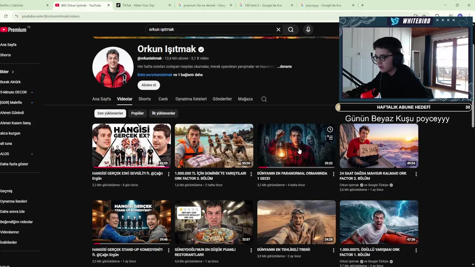
Task: Open 5-Minute DECOR subscription in sidebar
Action: tap(13, 92)
